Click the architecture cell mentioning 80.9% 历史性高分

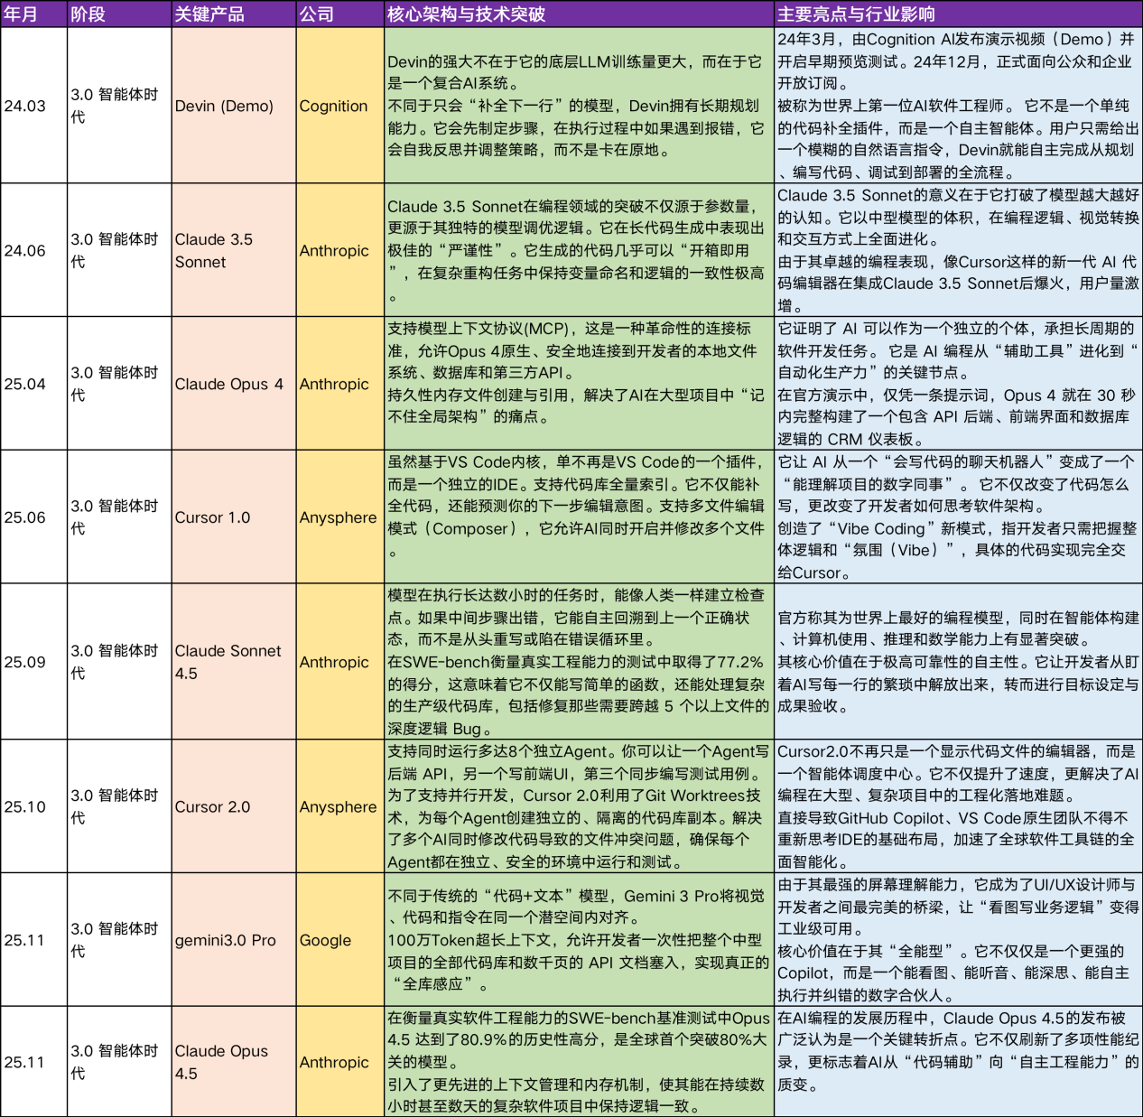(x=579, y=1062)
